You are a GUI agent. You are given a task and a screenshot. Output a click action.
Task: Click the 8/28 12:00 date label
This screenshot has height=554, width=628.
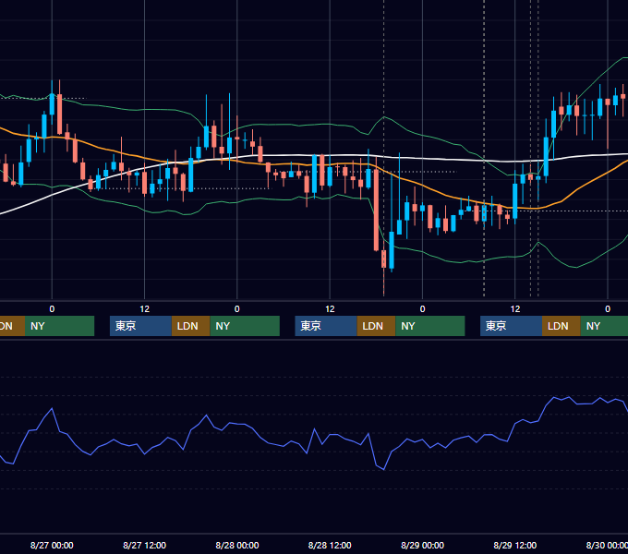pyautogui.click(x=330, y=545)
